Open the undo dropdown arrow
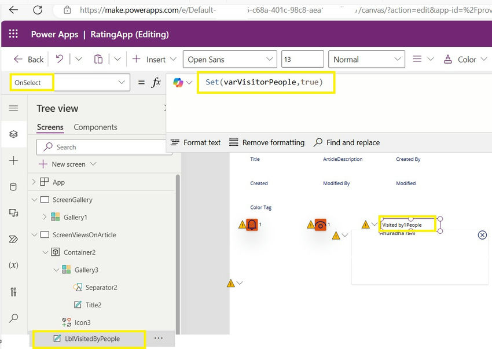The image size is (492, 349). click(79, 59)
